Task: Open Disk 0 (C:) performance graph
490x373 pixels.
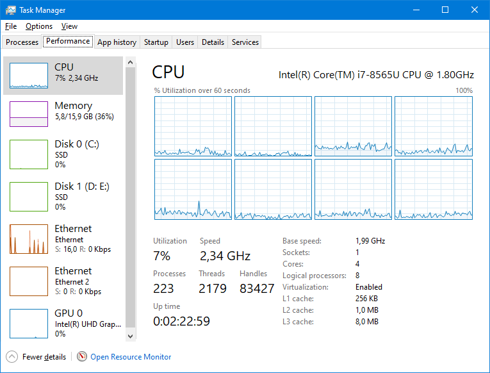Action: 29,154
